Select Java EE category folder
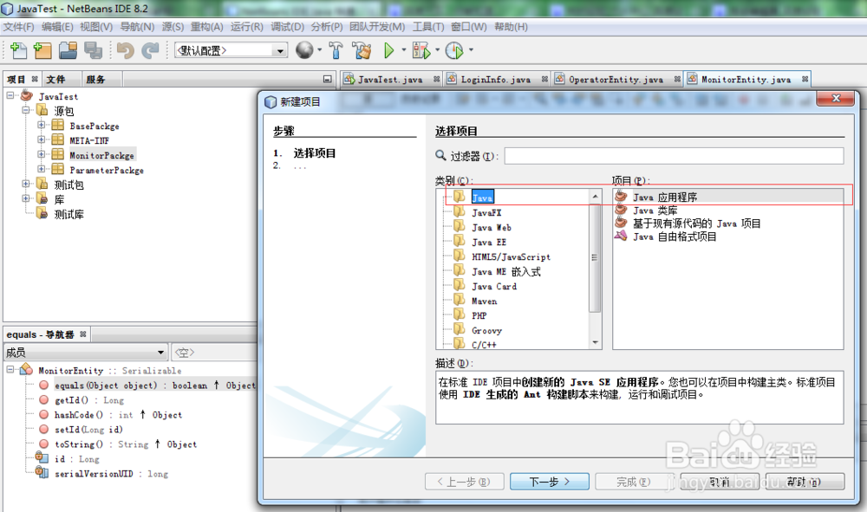Viewport: 867px width, 512px height. pyautogui.click(x=489, y=242)
